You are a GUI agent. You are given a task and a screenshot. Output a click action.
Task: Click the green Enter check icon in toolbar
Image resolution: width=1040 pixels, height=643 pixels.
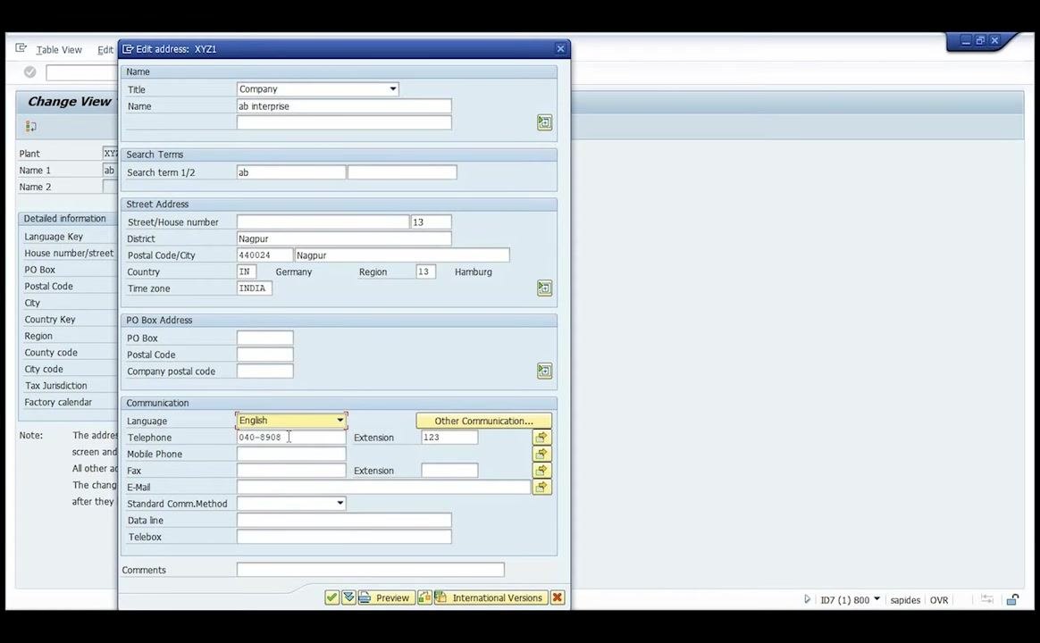pos(29,72)
